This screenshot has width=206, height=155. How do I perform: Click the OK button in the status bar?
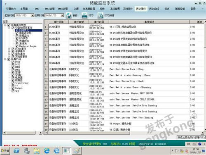pyautogui.click(x=189, y=144)
